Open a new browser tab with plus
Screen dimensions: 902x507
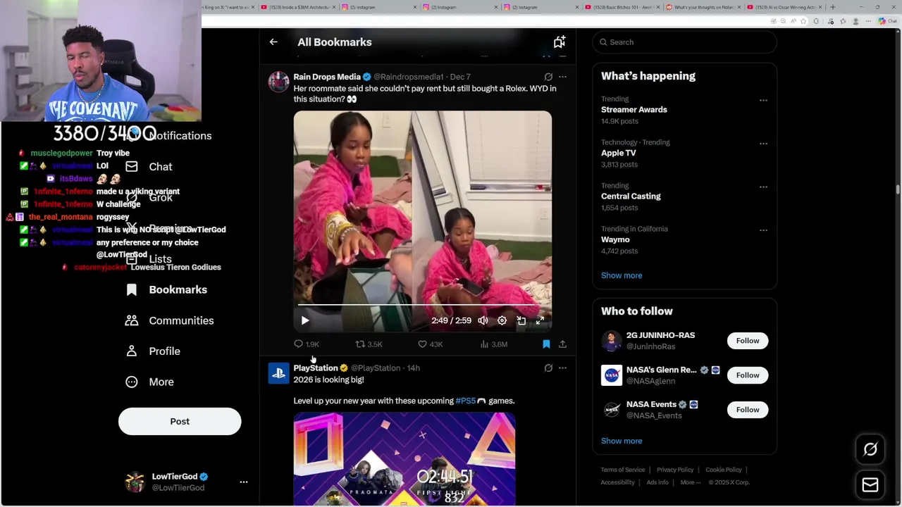pyautogui.click(x=833, y=7)
